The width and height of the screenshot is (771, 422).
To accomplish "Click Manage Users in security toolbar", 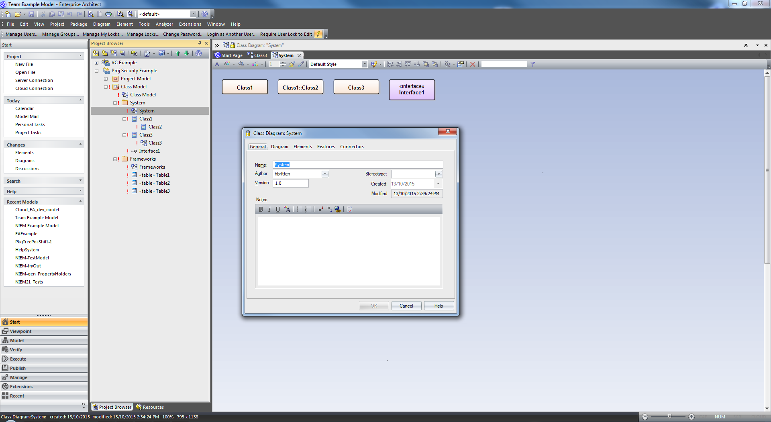I will (22, 34).
